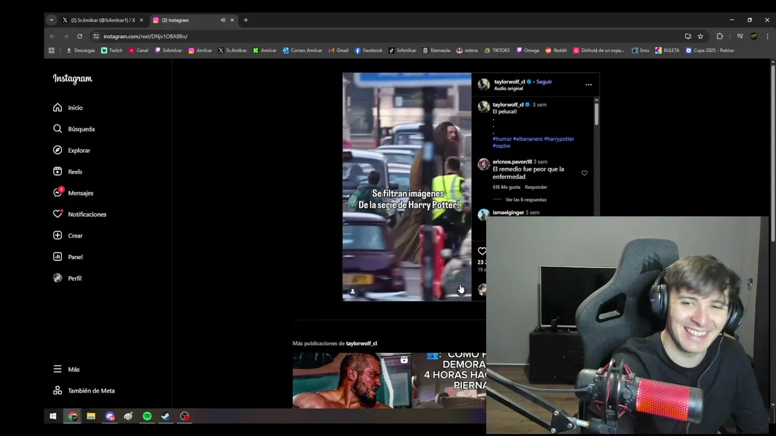776x436 pixels.
Task: Open Facebook bookmark
Action: (x=369, y=50)
